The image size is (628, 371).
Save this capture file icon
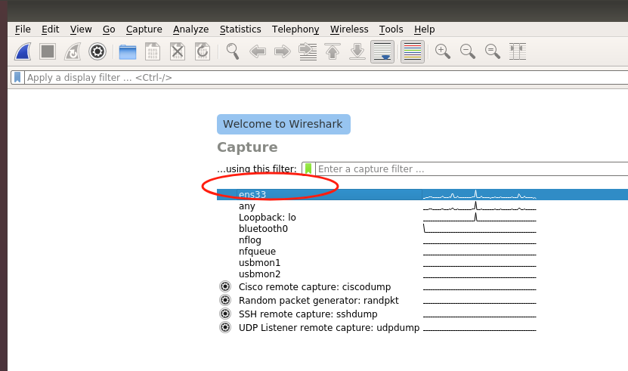click(x=153, y=51)
